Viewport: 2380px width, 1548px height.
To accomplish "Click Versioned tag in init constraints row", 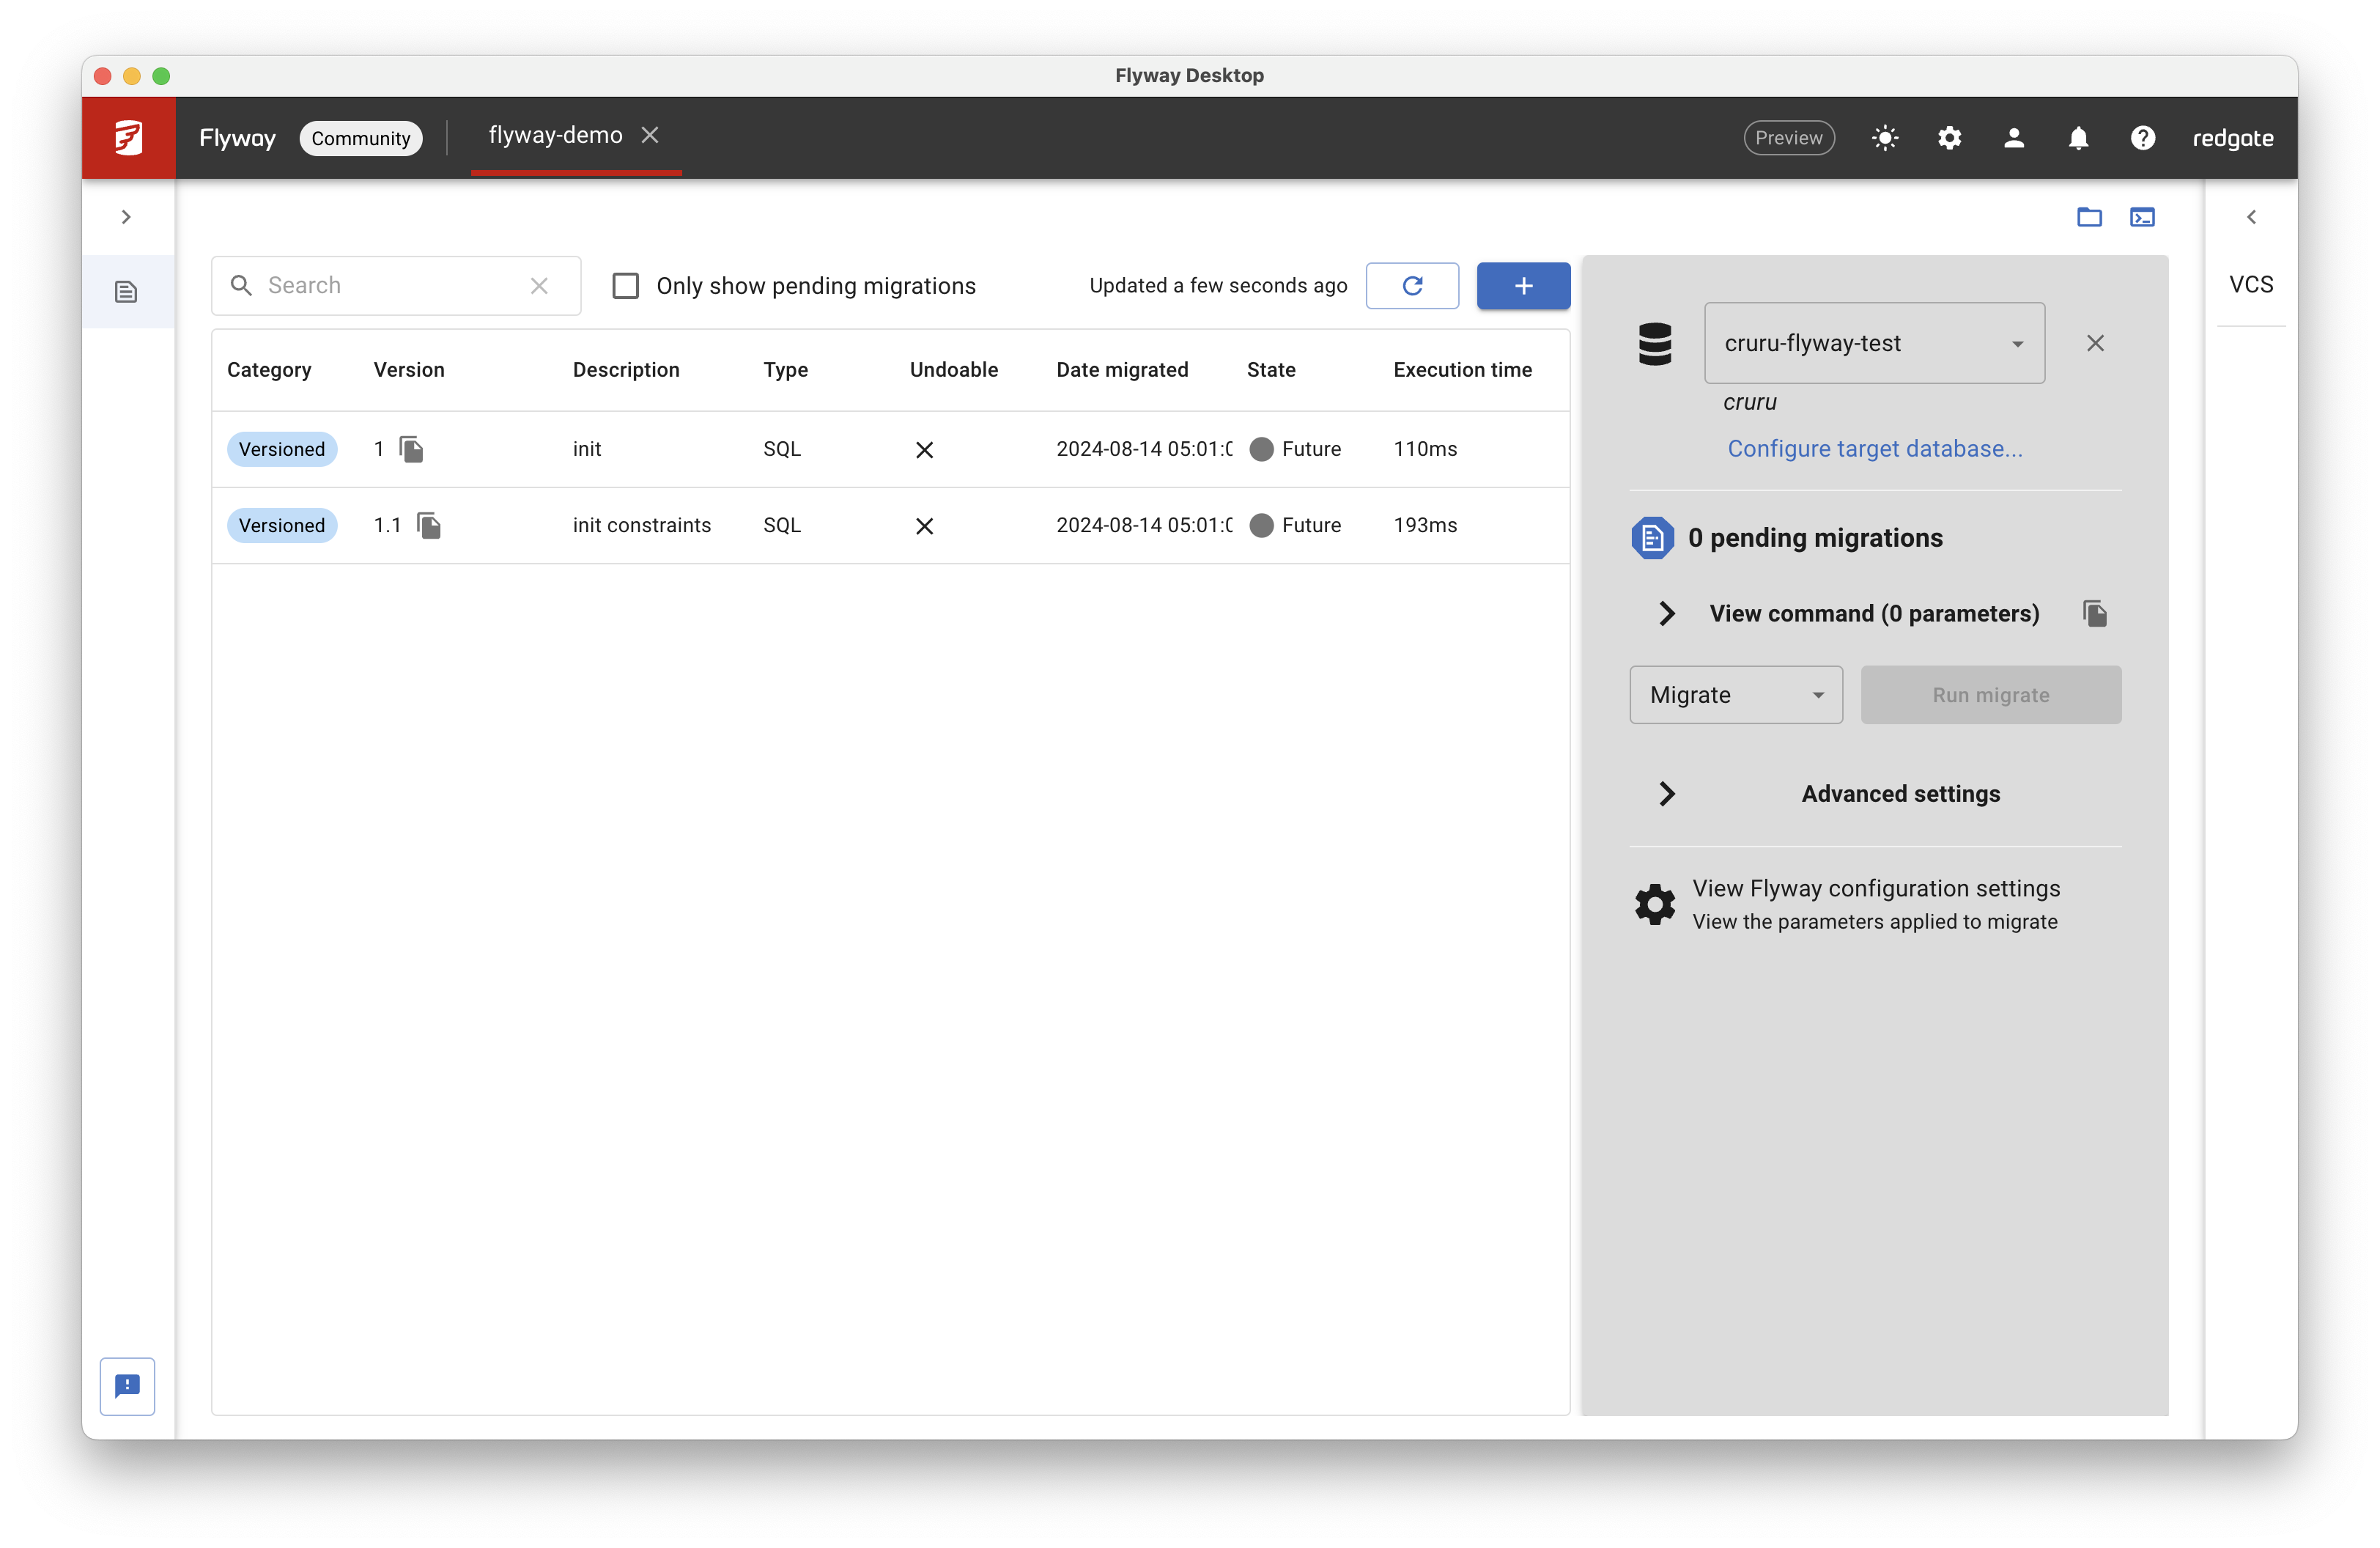I will (x=282, y=525).
